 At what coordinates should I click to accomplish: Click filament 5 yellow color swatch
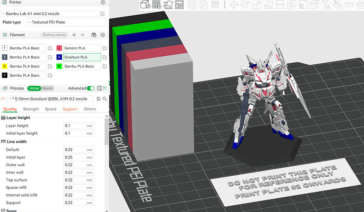tap(4, 66)
